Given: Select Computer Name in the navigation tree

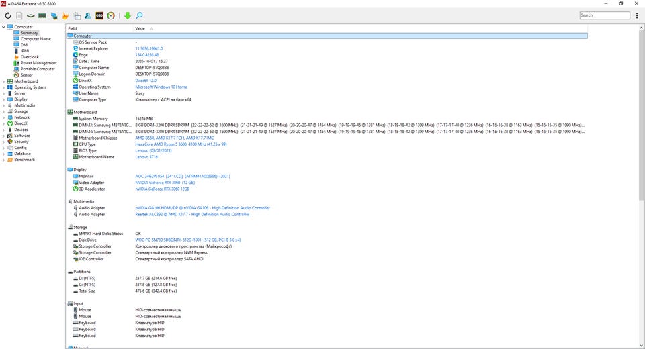Looking at the screenshot, I should click(36, 39).
